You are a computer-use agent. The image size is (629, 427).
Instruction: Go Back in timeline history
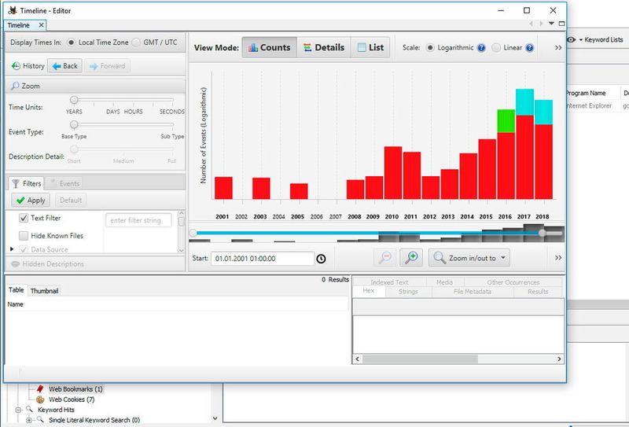[x=65, y=66]
